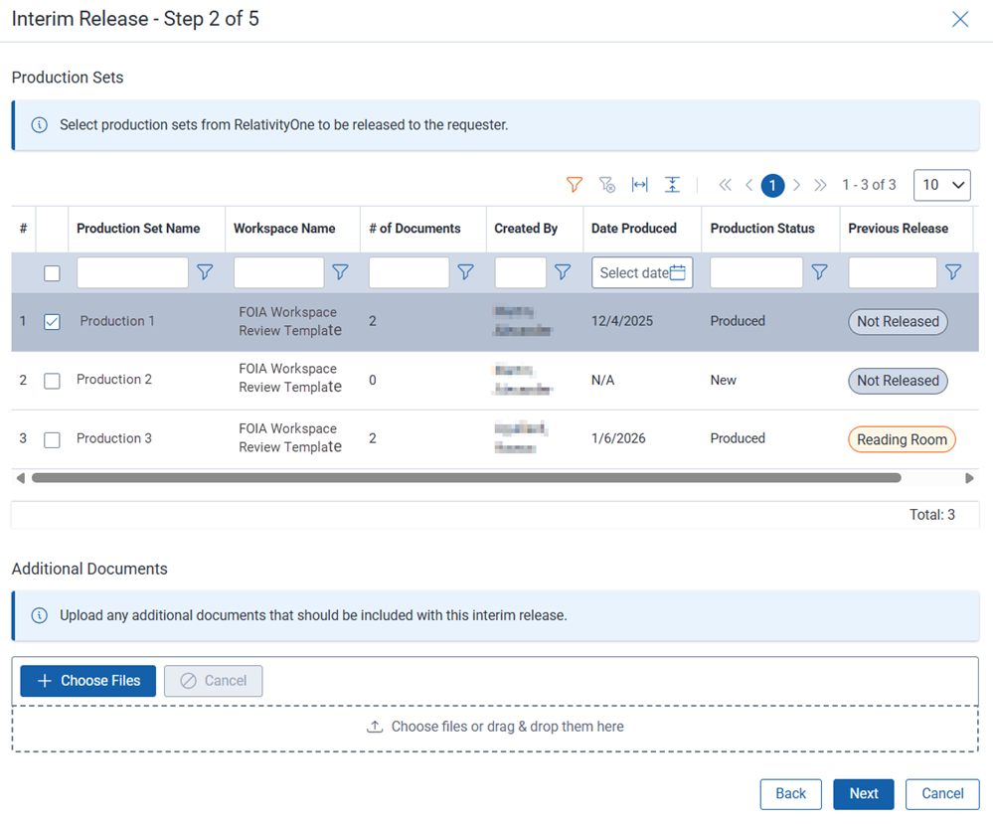Click the Additional Documents info icon
Image resolution: width=993 pixels, height=824 pixels.
click(x=40, y=615)
